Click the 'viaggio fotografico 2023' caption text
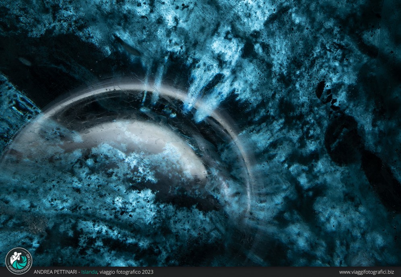The image size is (401, 277). click(x=126, y=272)
